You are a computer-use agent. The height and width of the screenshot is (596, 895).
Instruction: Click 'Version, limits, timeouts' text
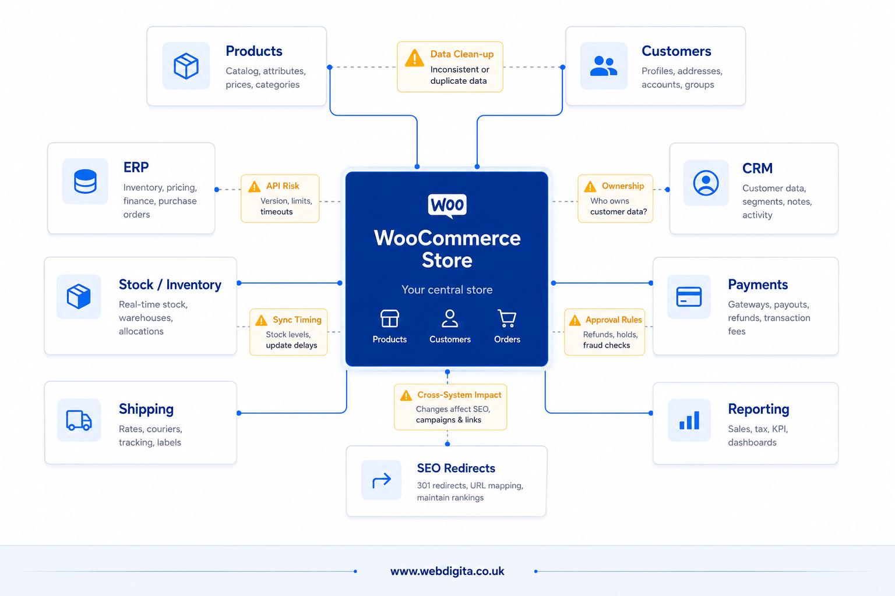coord(286,206)
